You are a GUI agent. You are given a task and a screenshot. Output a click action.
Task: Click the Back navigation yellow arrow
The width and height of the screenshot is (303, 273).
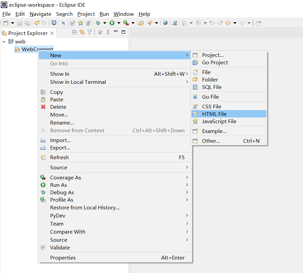click(228, 23)
